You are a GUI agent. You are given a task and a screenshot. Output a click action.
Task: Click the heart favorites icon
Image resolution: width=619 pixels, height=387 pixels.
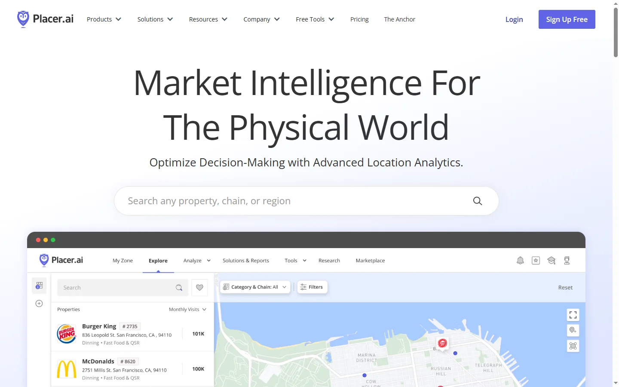(199, 288)
